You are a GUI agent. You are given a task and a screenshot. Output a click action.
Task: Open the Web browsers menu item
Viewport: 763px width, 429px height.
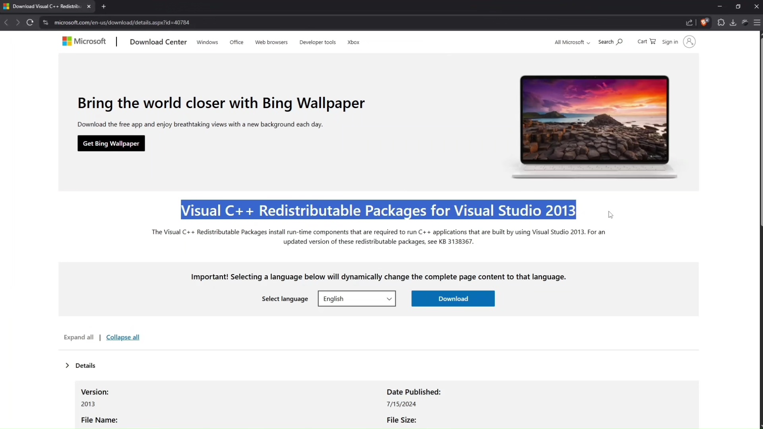pyautogui.click(x=271, y=42)
